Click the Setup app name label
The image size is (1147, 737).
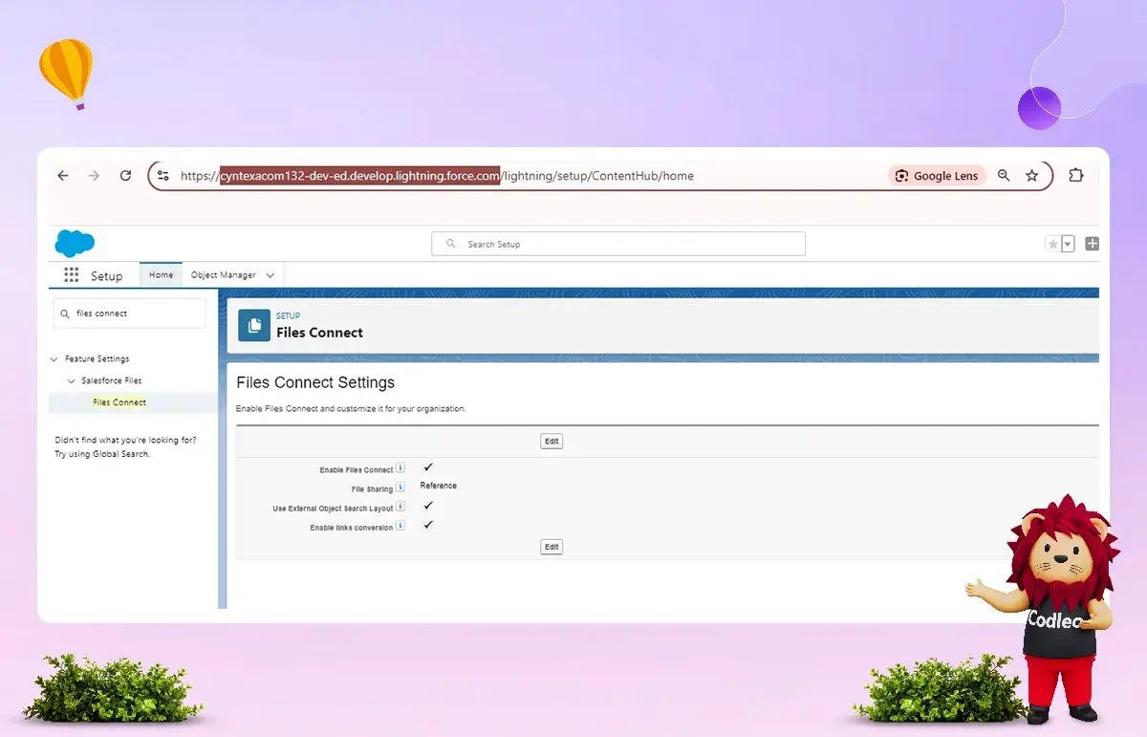[107, 276]
